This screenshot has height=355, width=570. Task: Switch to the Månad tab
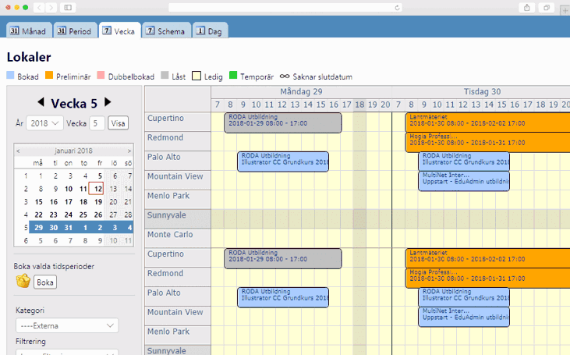(29, 31)
